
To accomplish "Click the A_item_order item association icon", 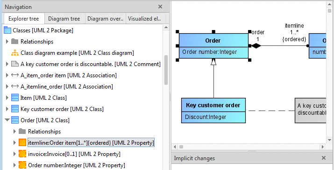I will click(x=14, y=75).
